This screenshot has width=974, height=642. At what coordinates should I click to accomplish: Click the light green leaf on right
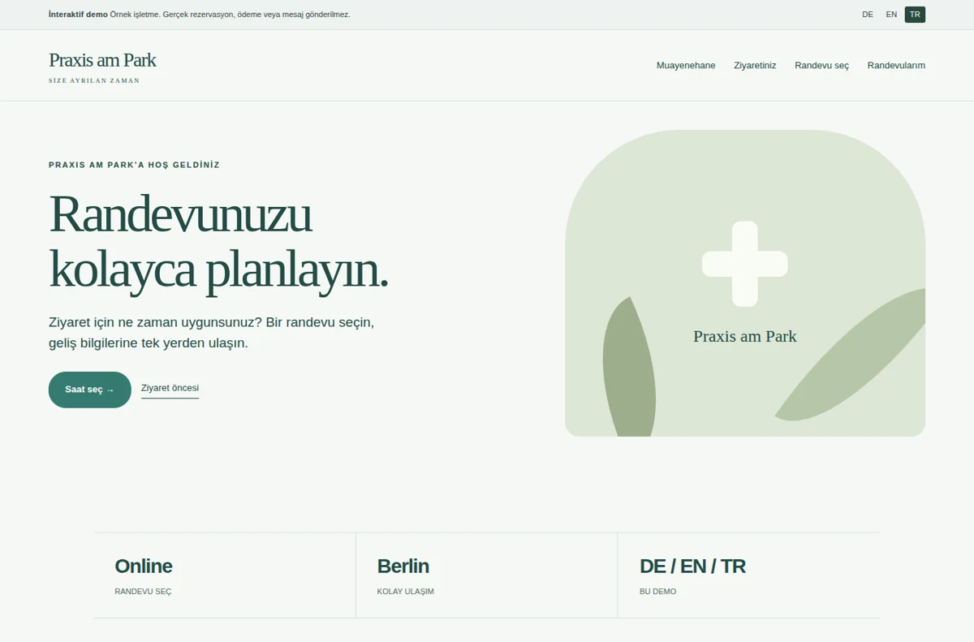(x=850, y=355)
